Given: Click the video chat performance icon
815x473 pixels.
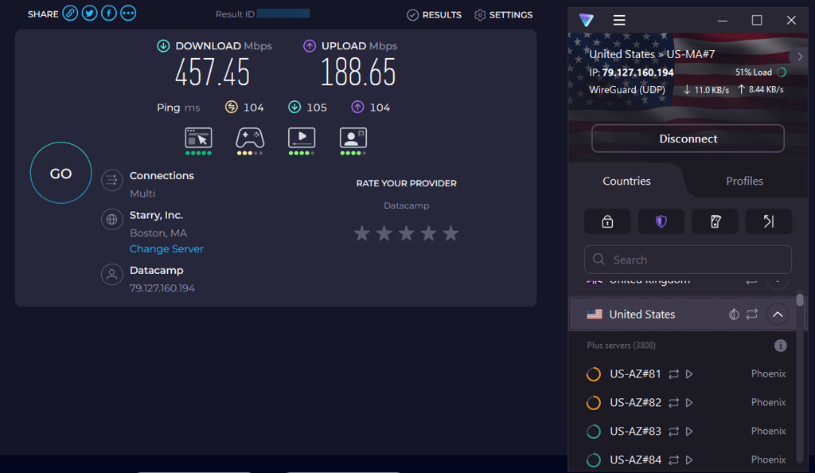Looking at the screenshot, I should tap(353, 139).
